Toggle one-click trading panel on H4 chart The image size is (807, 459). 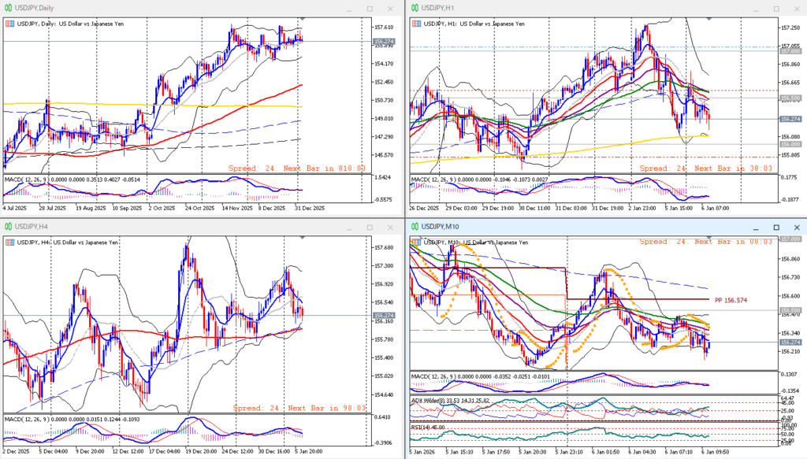pos(9,242)
